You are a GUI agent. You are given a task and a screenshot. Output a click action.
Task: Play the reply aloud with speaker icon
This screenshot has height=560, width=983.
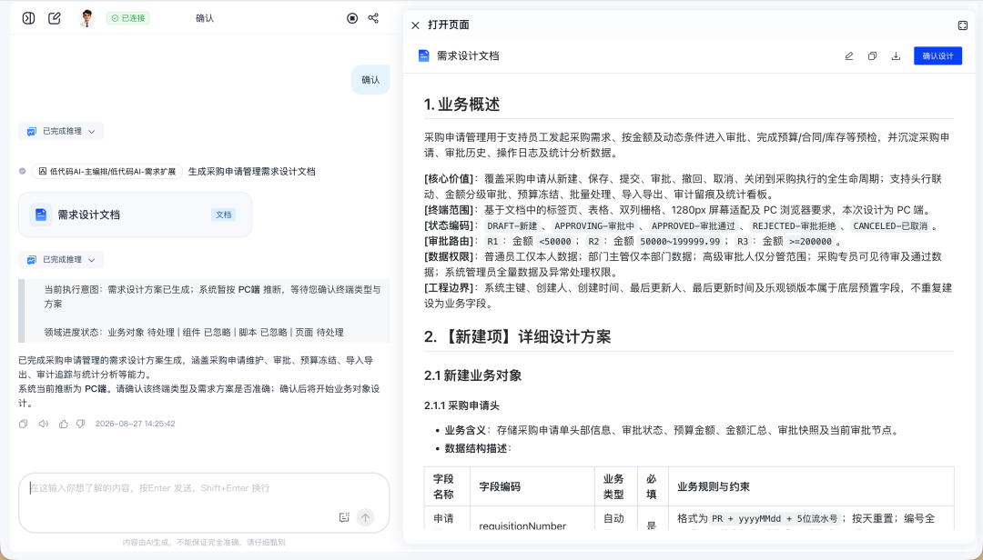click(x=44, y=424)
